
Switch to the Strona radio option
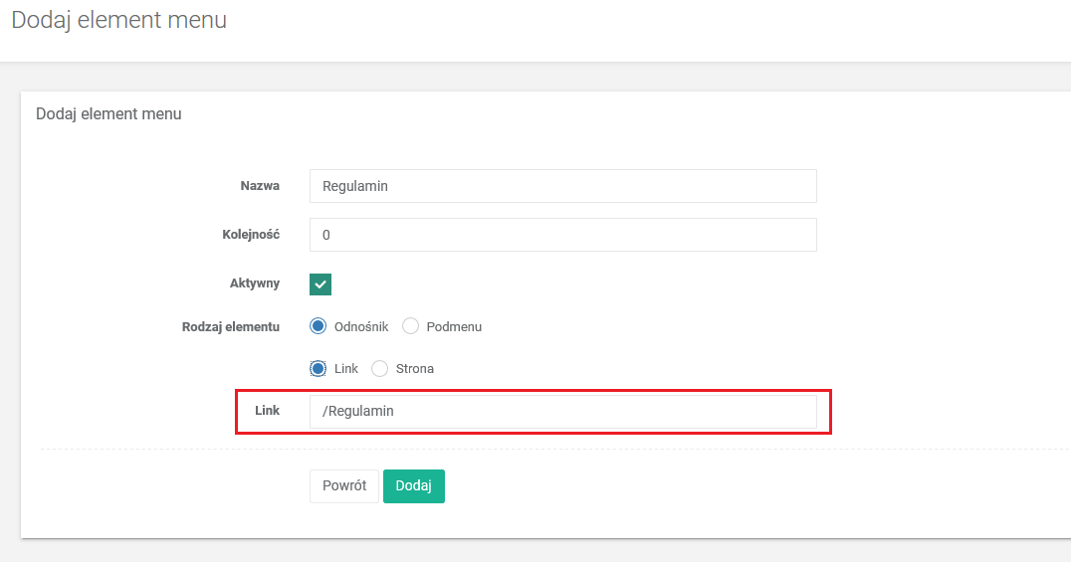[379, 369]
